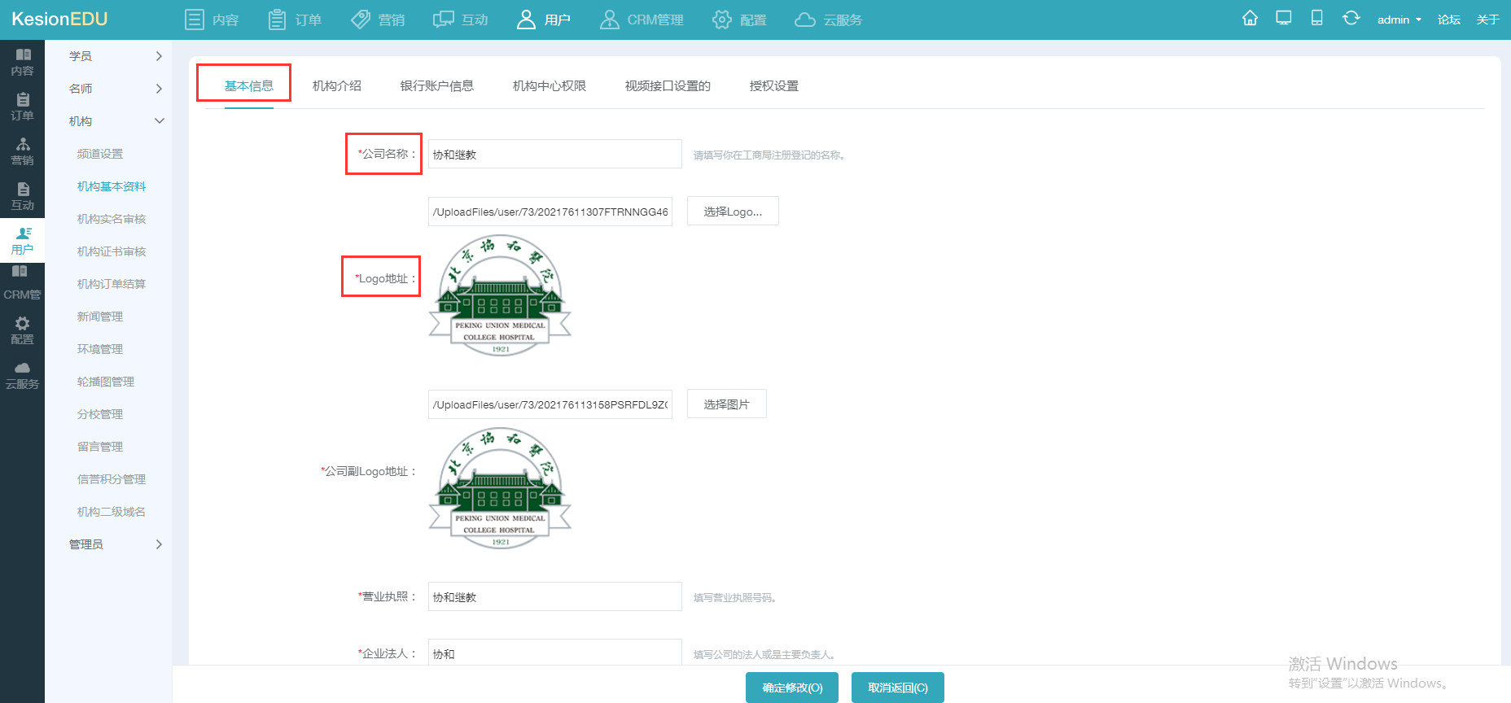
Task: Open the 配置 gear sidebar icon
Action: coord(23,330)
